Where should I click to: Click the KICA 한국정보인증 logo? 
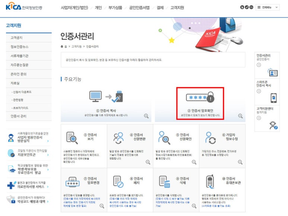pos(24,7)
